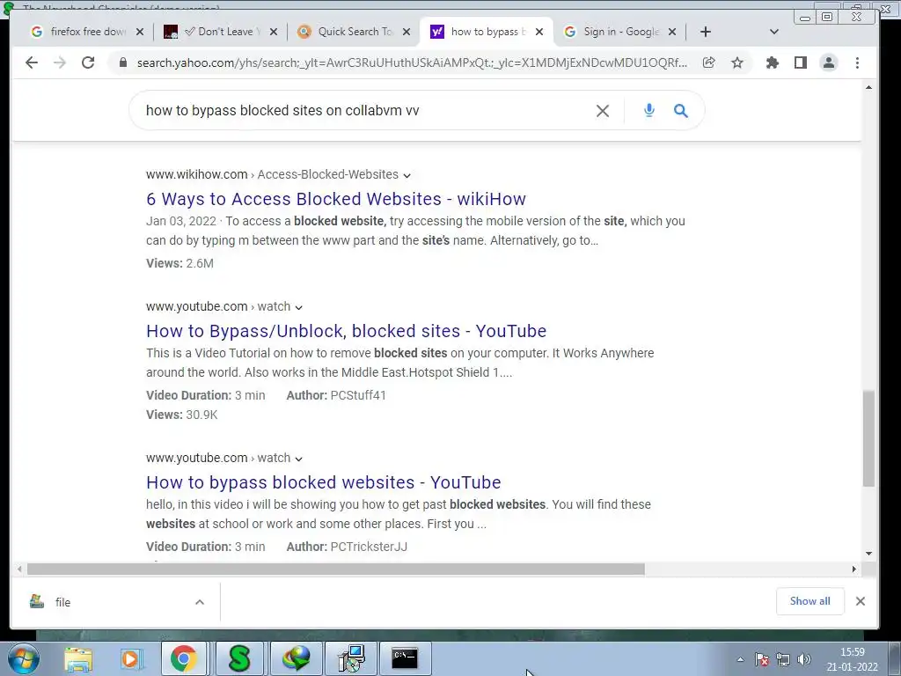Click the browser address bar URL
Image resolution: width=901 pixels, height=676 pixels.
(412, 62)
